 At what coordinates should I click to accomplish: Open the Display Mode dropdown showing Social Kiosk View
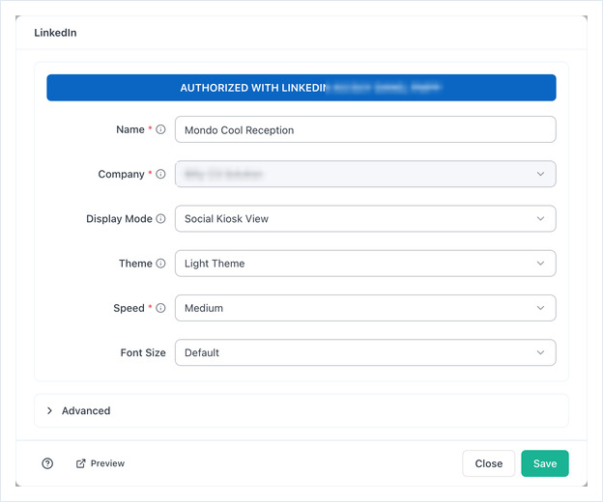(365, 218)
